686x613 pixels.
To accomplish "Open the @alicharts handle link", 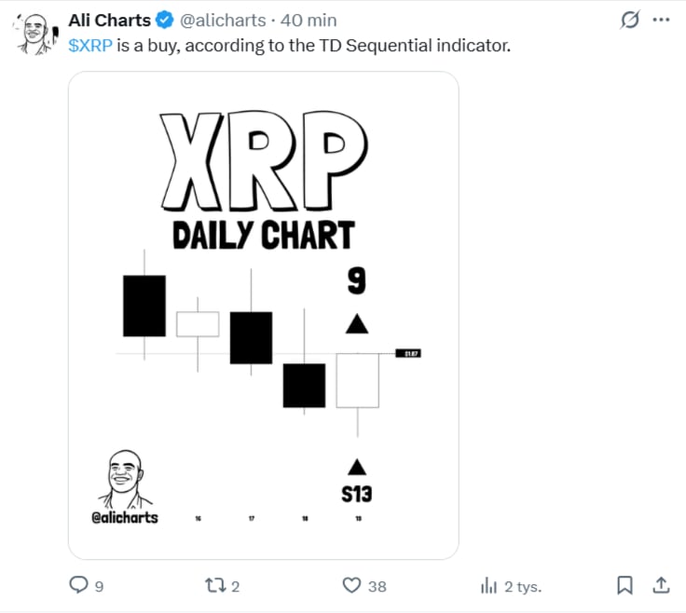I will [222, 20].
